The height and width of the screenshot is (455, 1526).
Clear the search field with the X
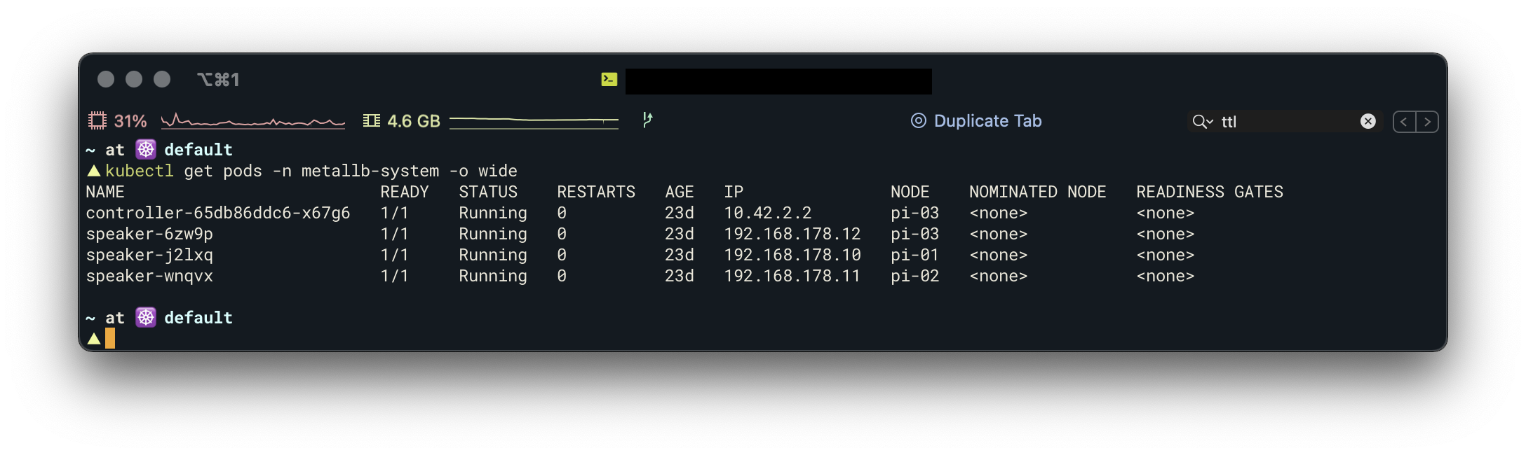click(1368, 122)
